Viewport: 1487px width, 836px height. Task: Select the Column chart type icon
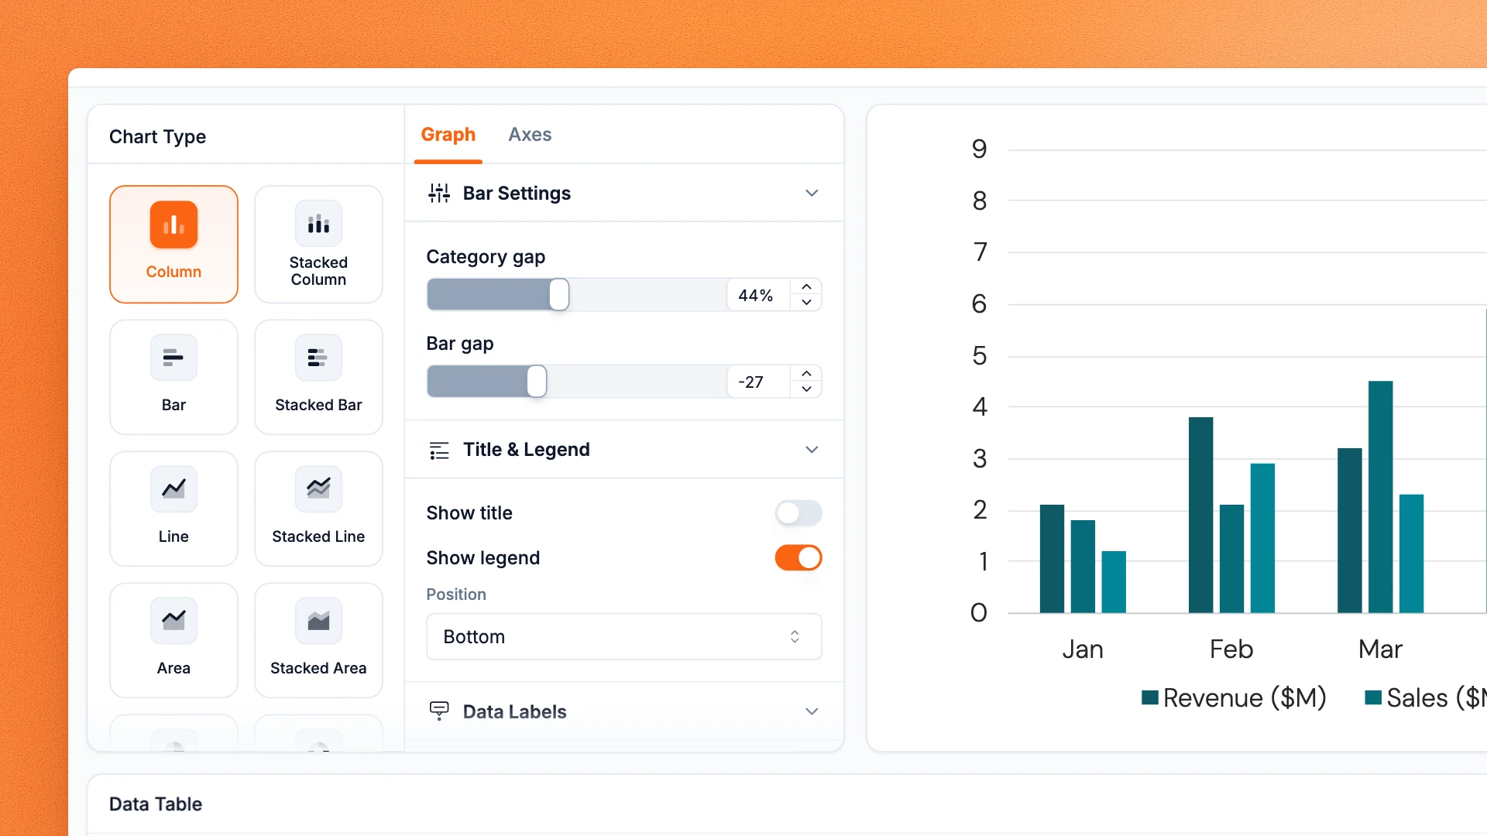(x=173, y=224)
